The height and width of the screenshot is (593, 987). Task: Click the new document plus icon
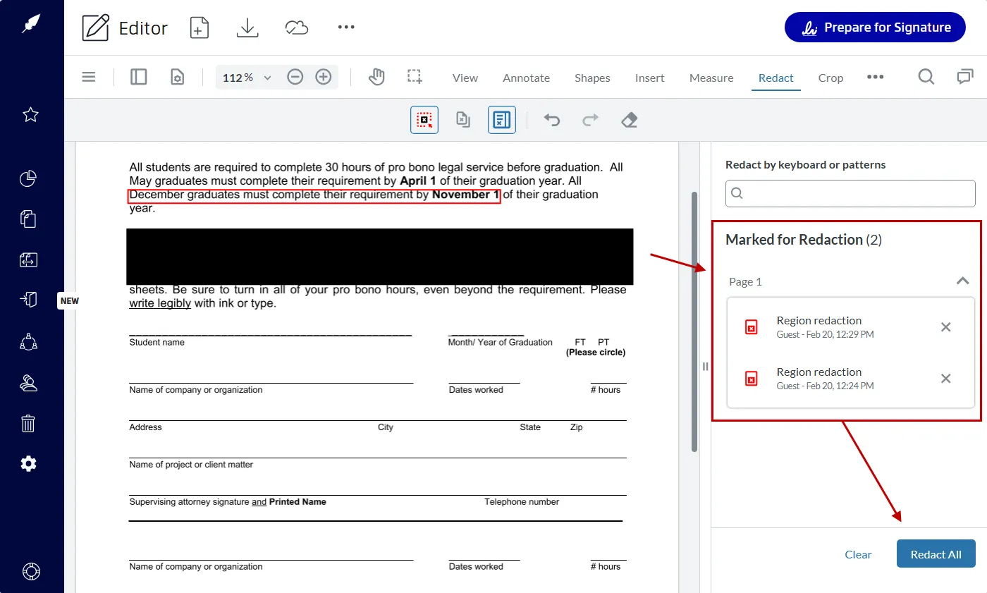(200, 27)
